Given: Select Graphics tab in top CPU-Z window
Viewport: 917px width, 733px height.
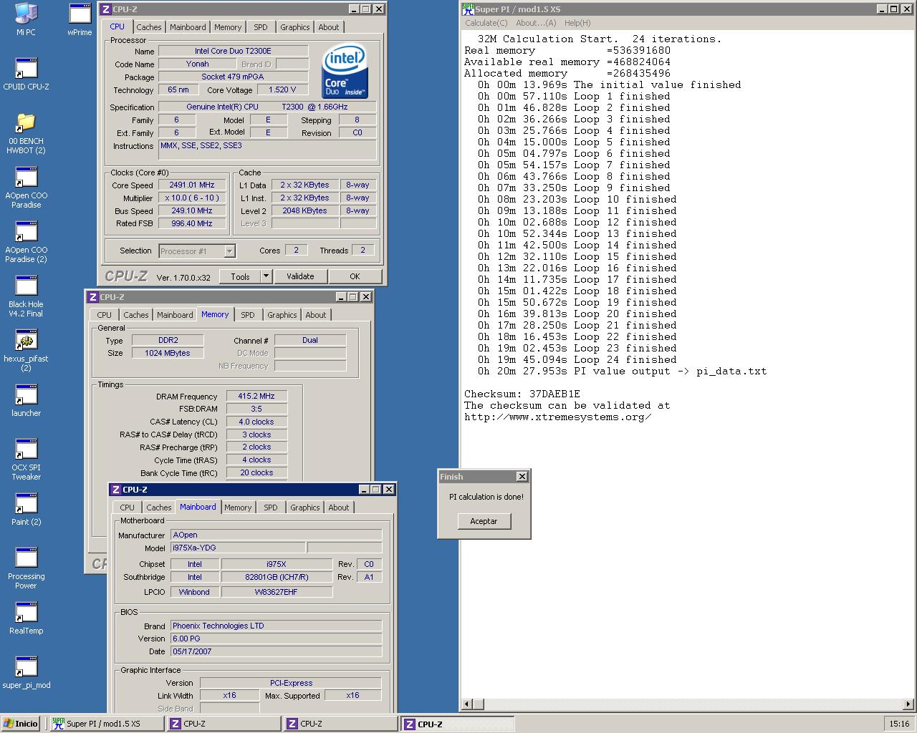Looking at the screenshot, I should click(x=295, y=27).
